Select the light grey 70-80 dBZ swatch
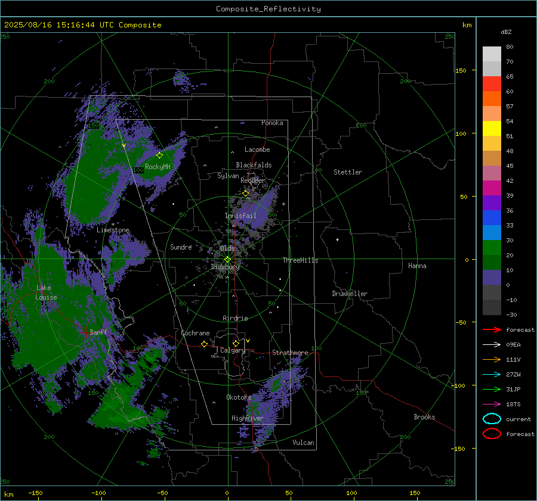 492,54
